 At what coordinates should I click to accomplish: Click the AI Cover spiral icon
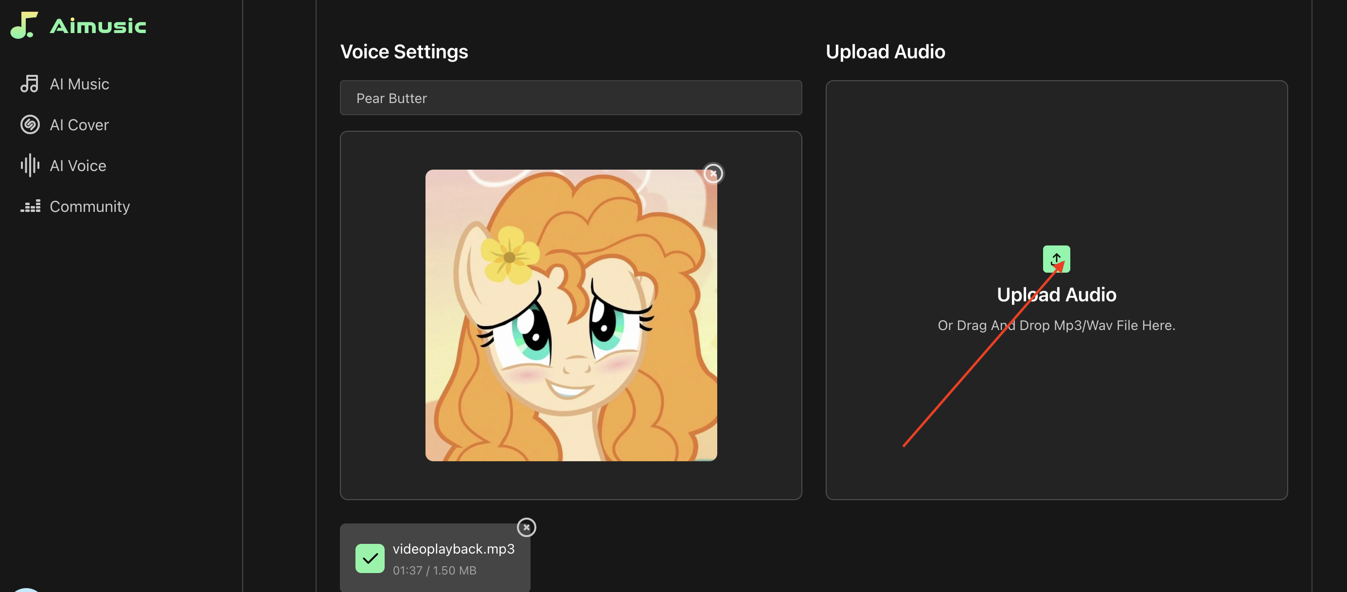[x=30, y=125]
